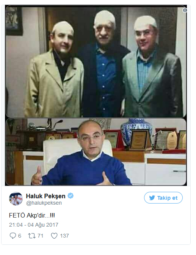
Task: View the retweet count 71
Action: [x=41, y=236]
